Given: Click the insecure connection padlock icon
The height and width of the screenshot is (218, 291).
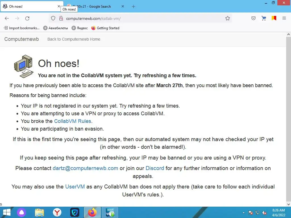Looking at the screenshot, I should point(61,18).
